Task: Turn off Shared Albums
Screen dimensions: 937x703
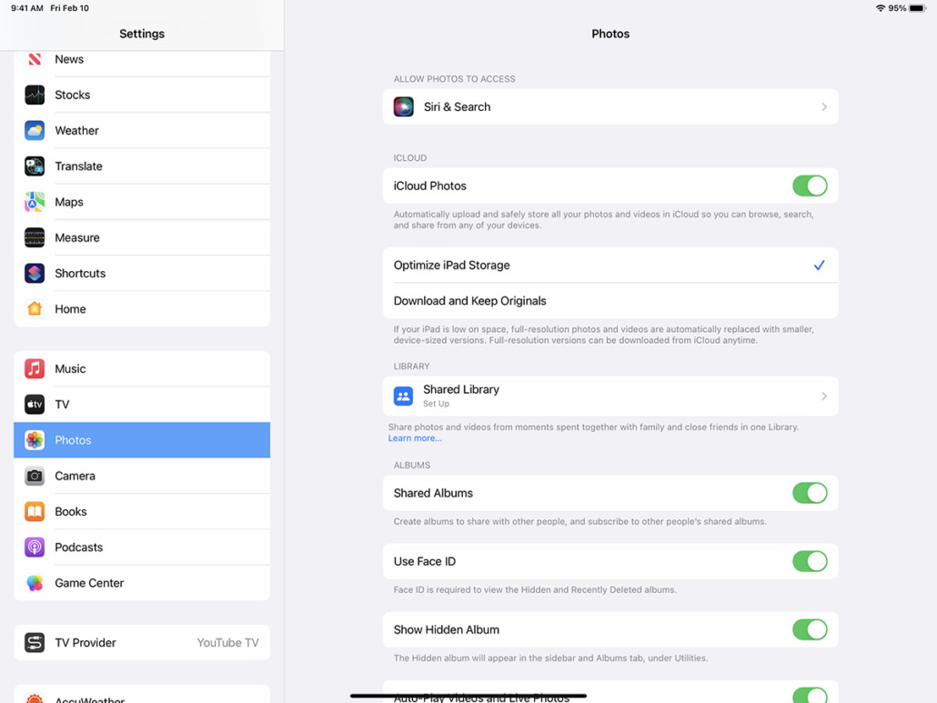Action: pyautogui.click(x=810, y=493)
